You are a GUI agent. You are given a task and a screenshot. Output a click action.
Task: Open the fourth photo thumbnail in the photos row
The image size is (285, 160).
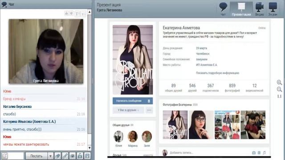tap(253, 125)
